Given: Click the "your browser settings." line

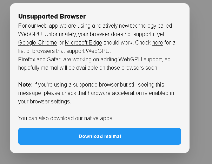Looking at the screenshot, I should 45,102.
